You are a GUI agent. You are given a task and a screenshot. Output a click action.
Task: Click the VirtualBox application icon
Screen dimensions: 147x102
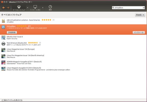[3, 27]
